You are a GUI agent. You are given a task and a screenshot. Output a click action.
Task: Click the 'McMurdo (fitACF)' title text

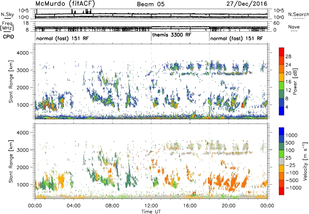pyautogui.click(x=65, y=4)
